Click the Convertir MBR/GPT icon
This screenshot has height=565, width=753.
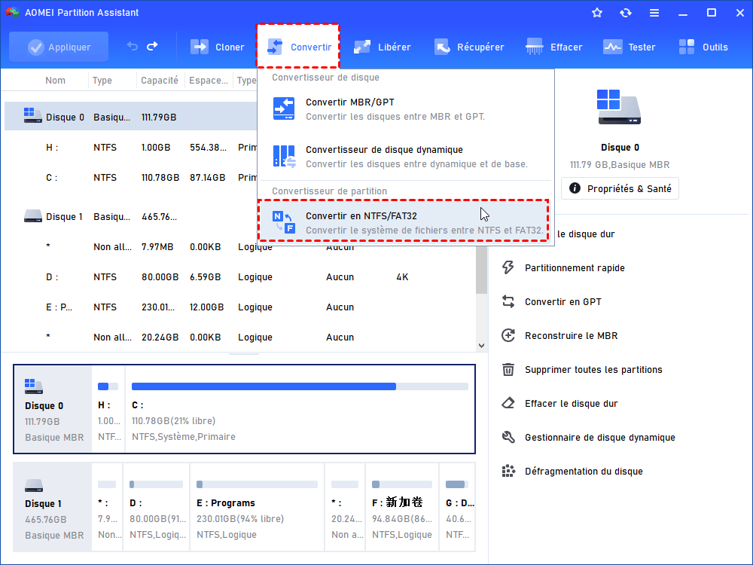(284, 108)
